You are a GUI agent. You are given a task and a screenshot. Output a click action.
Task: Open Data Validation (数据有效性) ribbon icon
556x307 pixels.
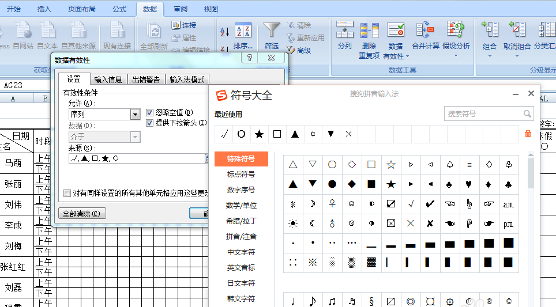[396, 30]
